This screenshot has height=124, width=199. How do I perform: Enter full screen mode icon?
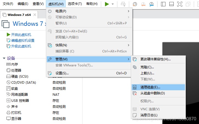[x=180, y=4]
